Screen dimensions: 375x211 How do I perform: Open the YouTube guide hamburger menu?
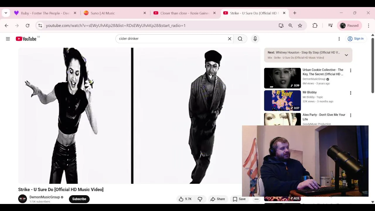click(8, 39)
